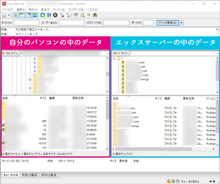Screen dimensions: 220x184
Task: Click the process transfer queue icon
Action: pyautogui.click(x=49, y=15)
